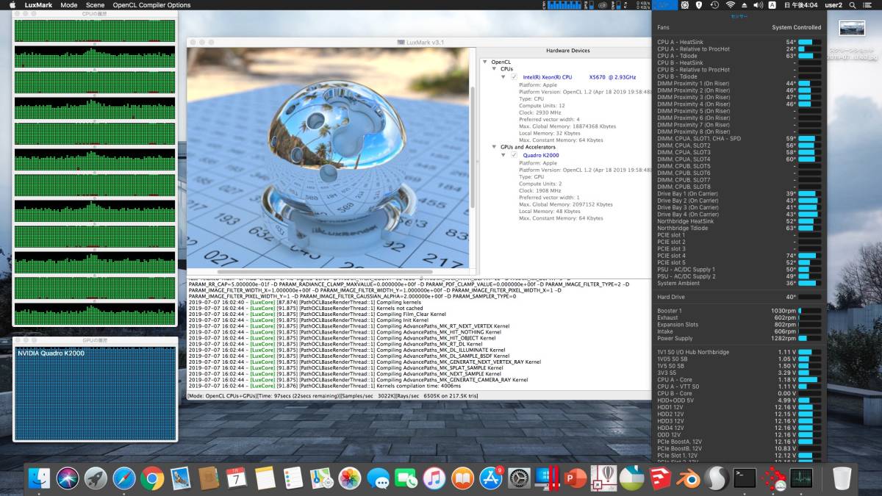Collapse the CPUs tree node

[x=494, y=69]
